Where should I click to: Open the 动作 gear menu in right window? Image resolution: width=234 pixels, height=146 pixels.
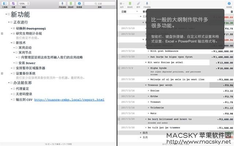122,3
